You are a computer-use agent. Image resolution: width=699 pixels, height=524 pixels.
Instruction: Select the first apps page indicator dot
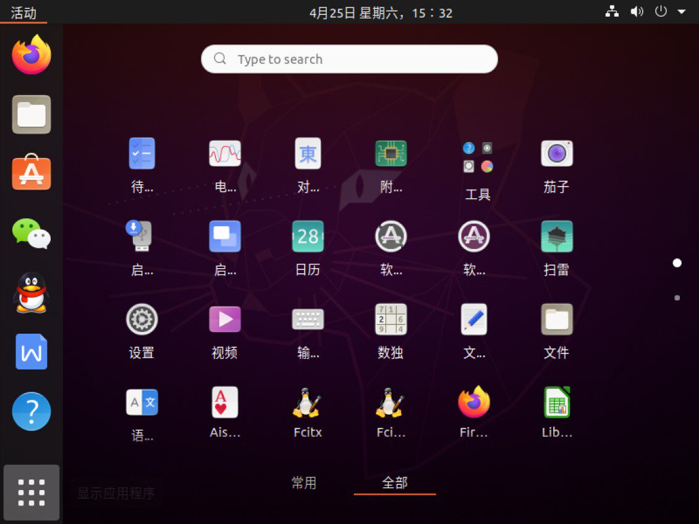(677, 263)
